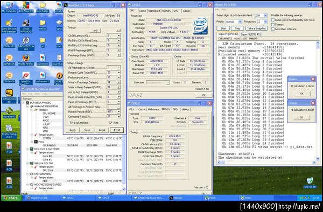Open the cachemem file icon on the desktop
The image size is (323, 212).
(43, 60)
